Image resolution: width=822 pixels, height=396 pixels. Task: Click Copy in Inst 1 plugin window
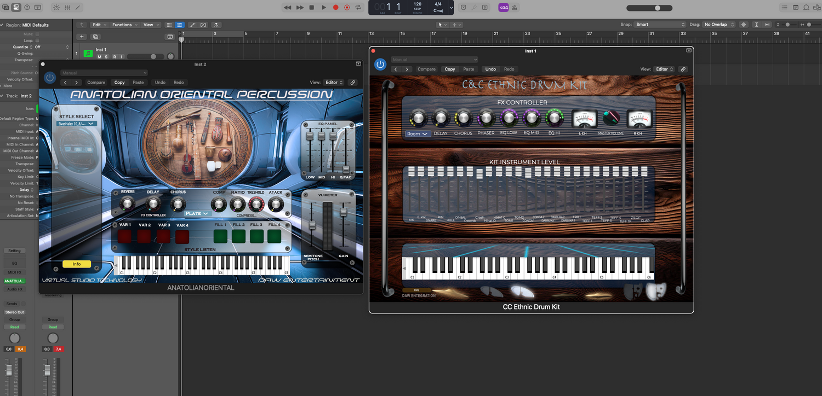click(x=450, y=69)
